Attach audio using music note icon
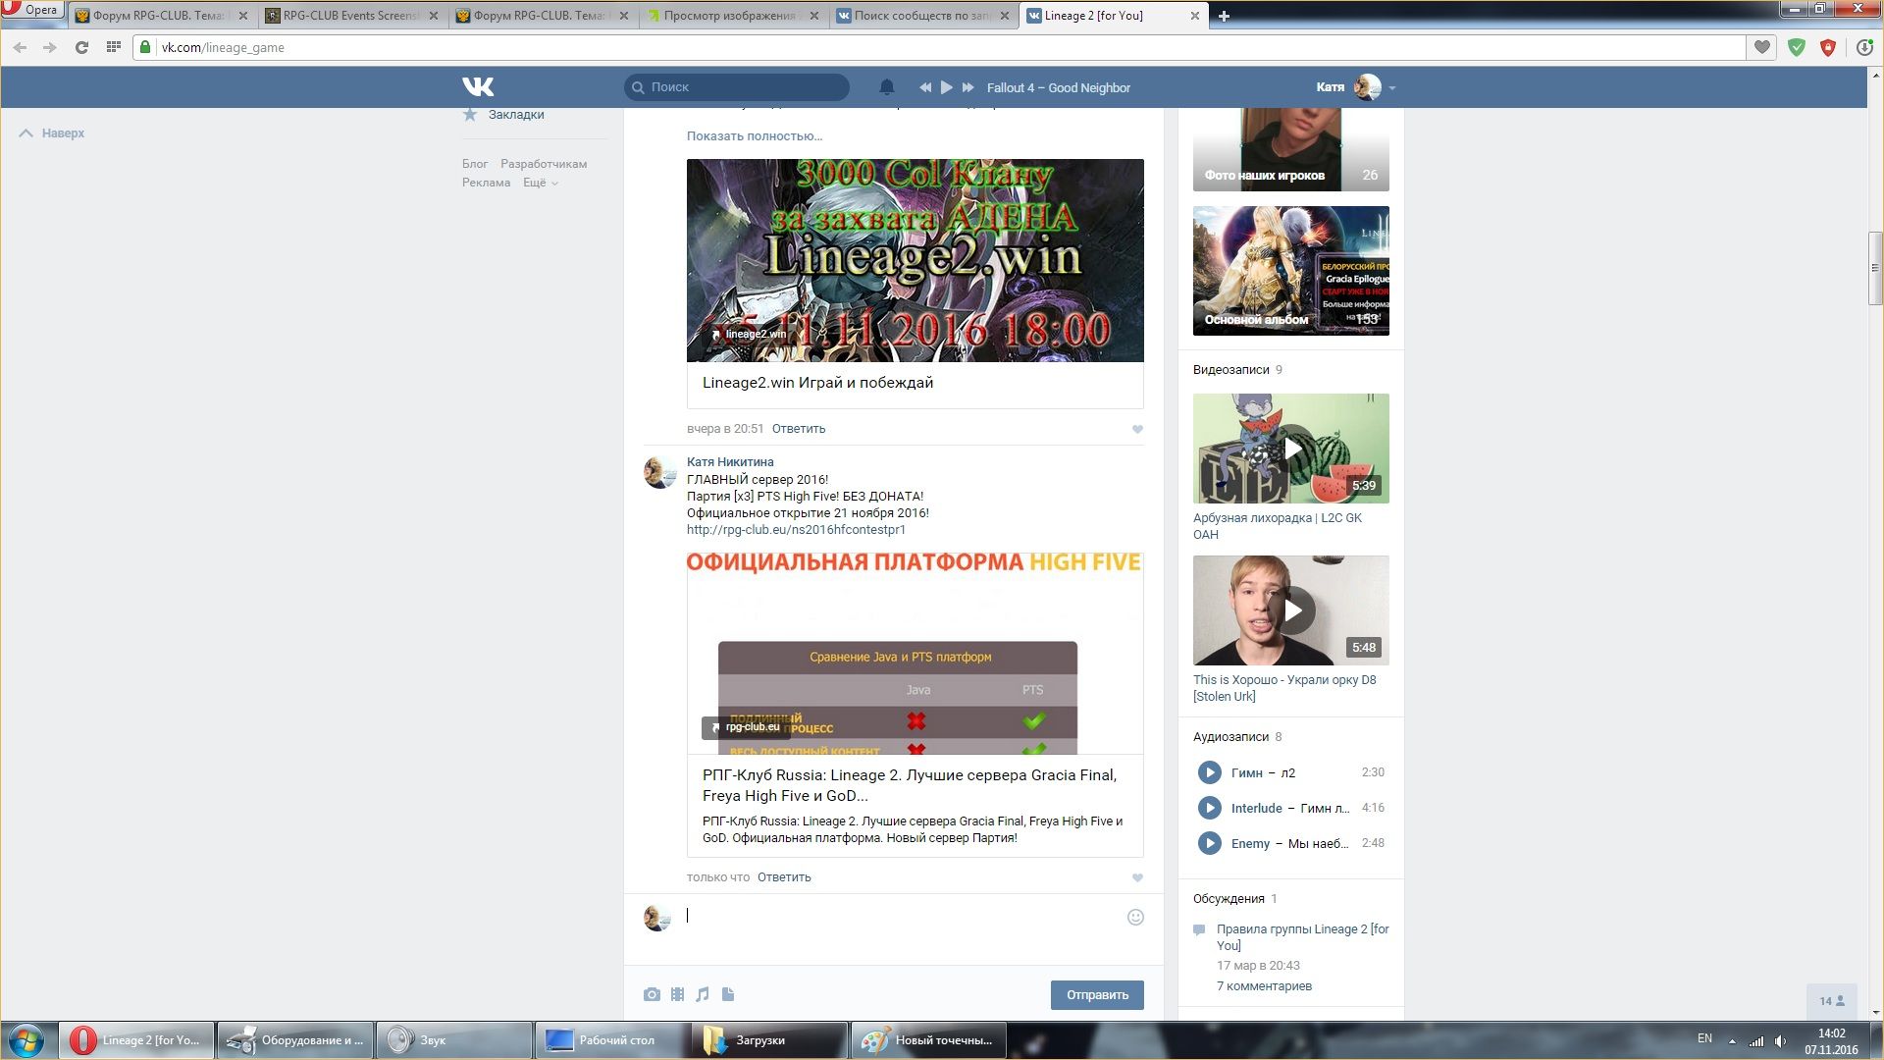The image size is (1884, 1060). [703, 994]
